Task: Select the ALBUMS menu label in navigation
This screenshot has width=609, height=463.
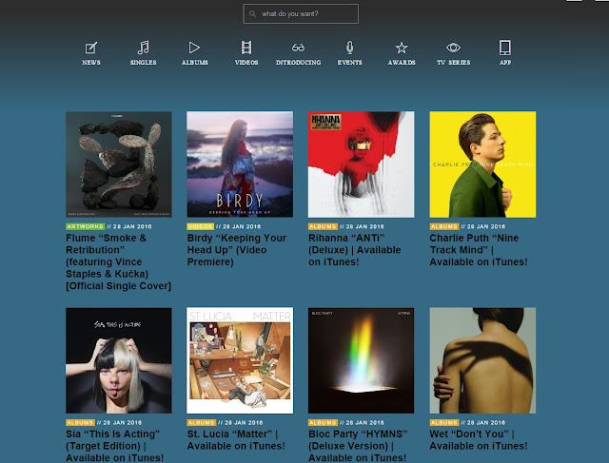Action: pyautogui.click(x=194, y=63)
